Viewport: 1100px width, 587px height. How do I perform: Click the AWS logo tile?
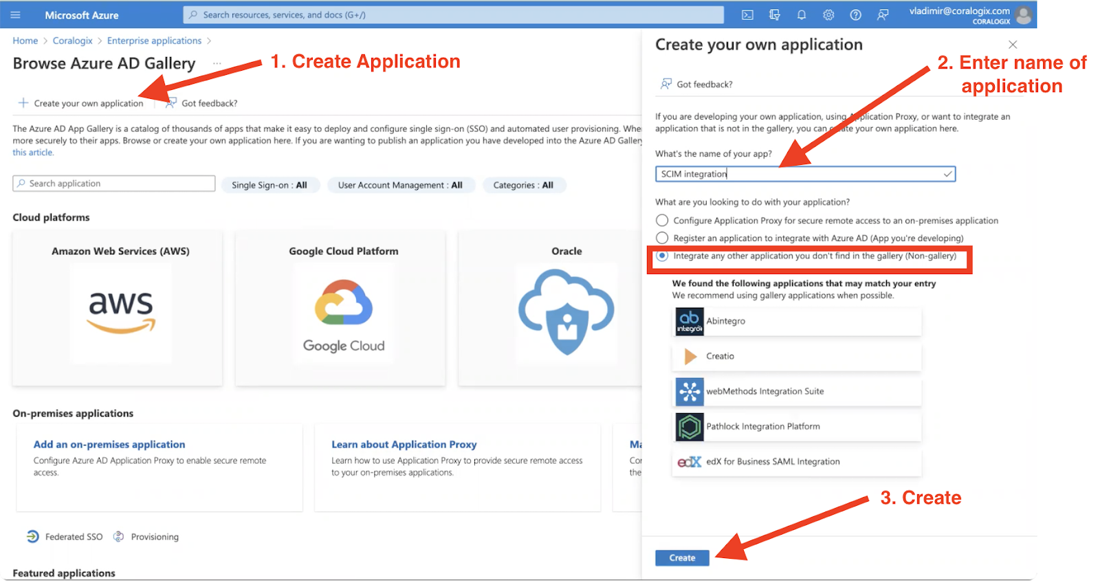[121, 313]
